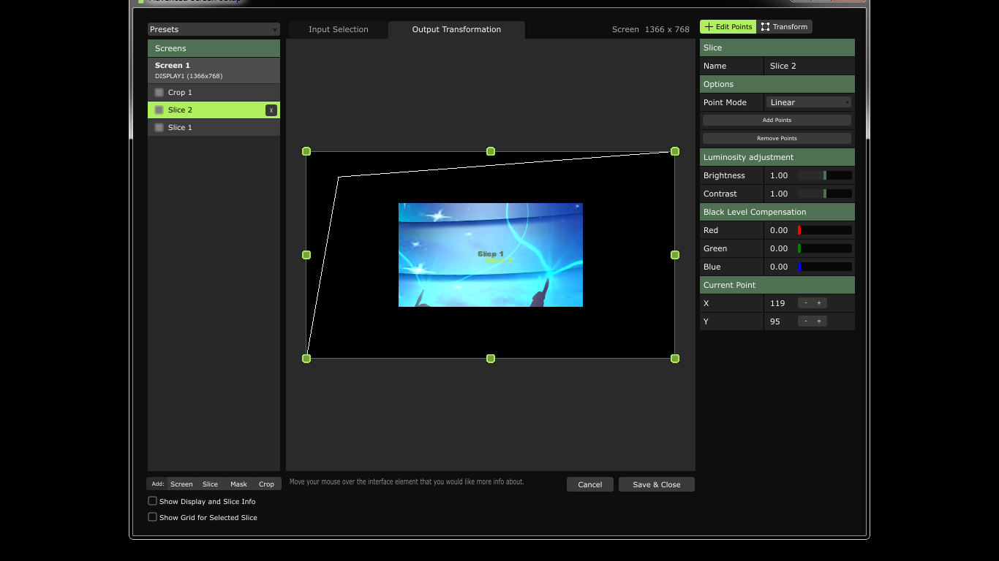Screen dimensions: 999x561
Task: Select the bottom-middle edge handle
Action: [491, 359]
